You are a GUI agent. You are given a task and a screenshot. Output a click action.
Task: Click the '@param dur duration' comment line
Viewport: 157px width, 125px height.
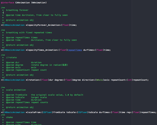point(24,63)
